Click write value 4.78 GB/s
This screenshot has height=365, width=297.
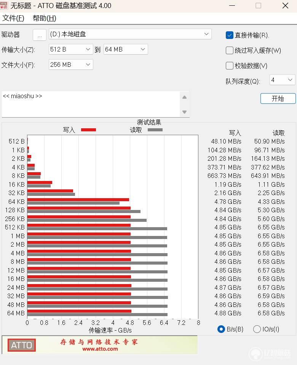click(x=228, y=202)
